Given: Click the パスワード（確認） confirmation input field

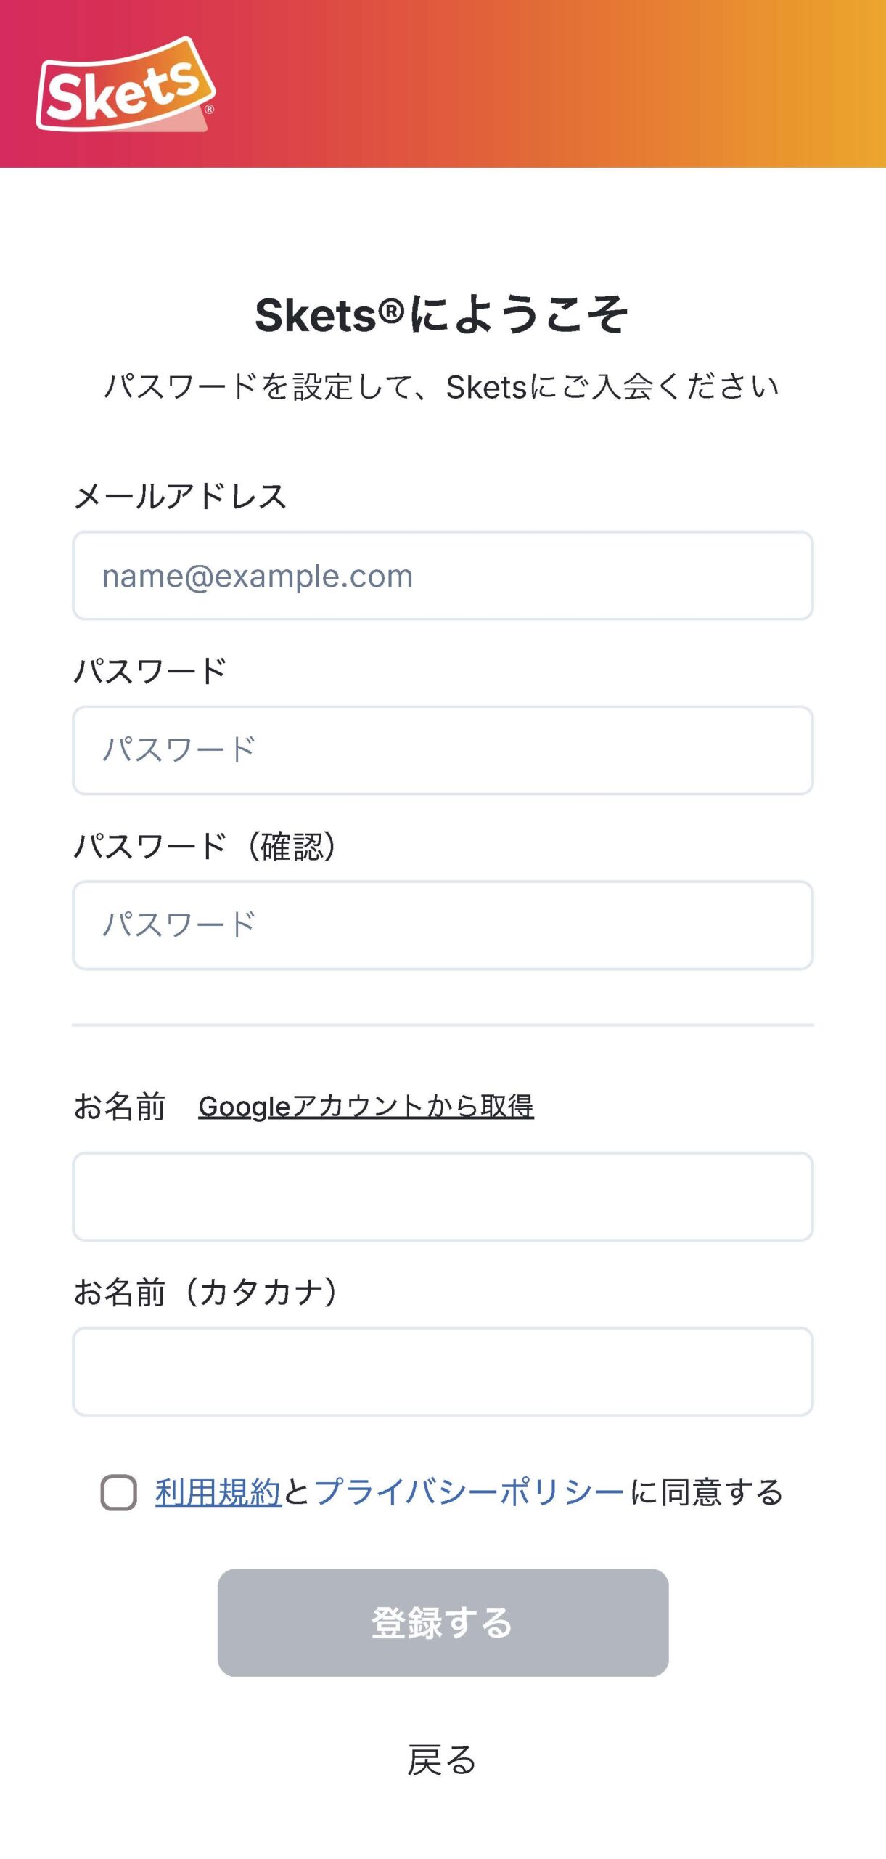Looking at the screenshot, I should coord(443,925).
